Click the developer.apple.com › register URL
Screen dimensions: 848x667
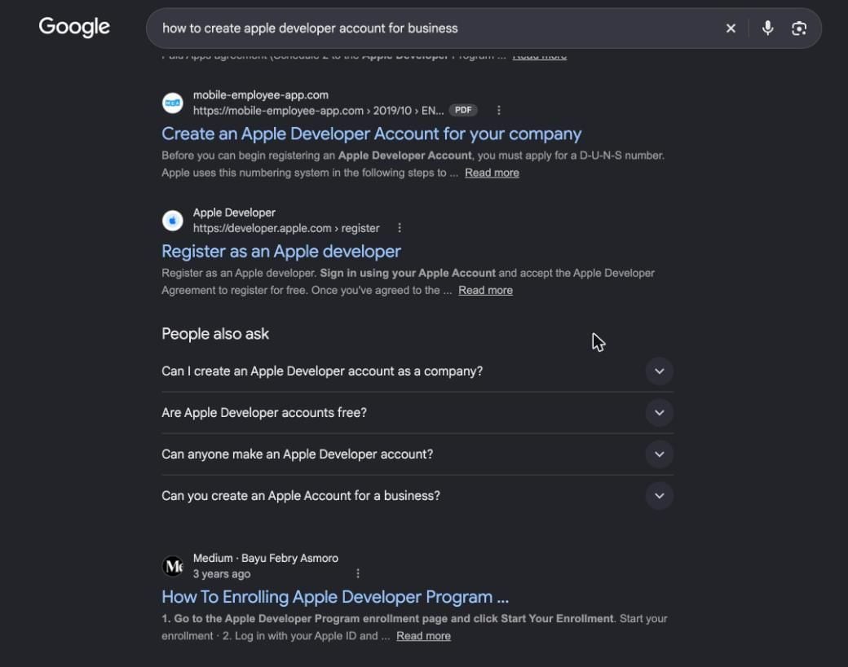coord(286,229)
